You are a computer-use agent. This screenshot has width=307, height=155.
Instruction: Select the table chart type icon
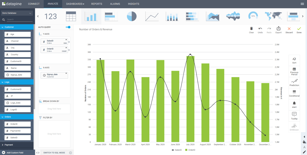[x=71, y=16]
